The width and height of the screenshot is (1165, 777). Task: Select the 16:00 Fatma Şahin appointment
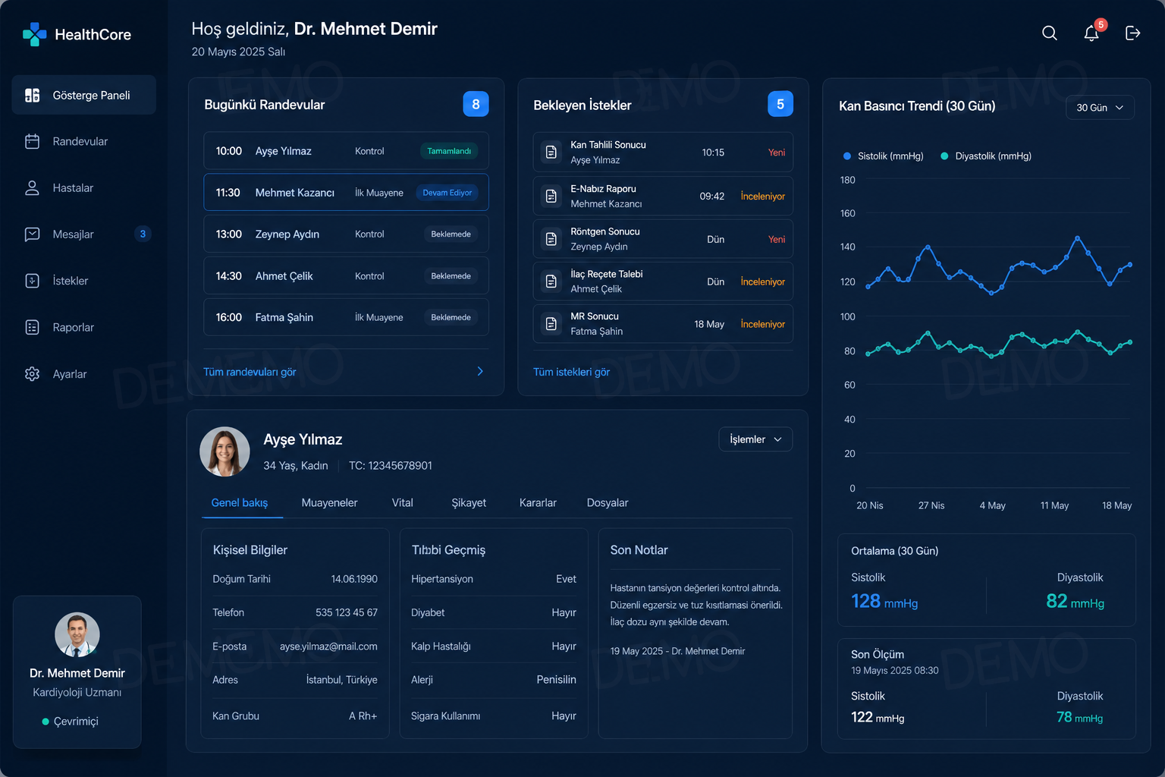pos(346,317)
